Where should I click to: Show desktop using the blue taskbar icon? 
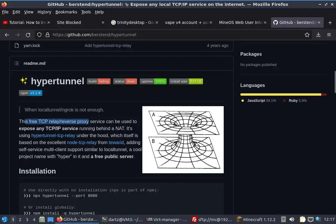(x=50, y=220)
